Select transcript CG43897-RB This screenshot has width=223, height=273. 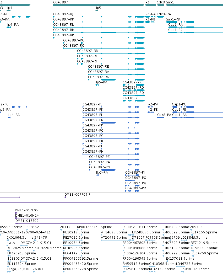(x=87, y=51)
